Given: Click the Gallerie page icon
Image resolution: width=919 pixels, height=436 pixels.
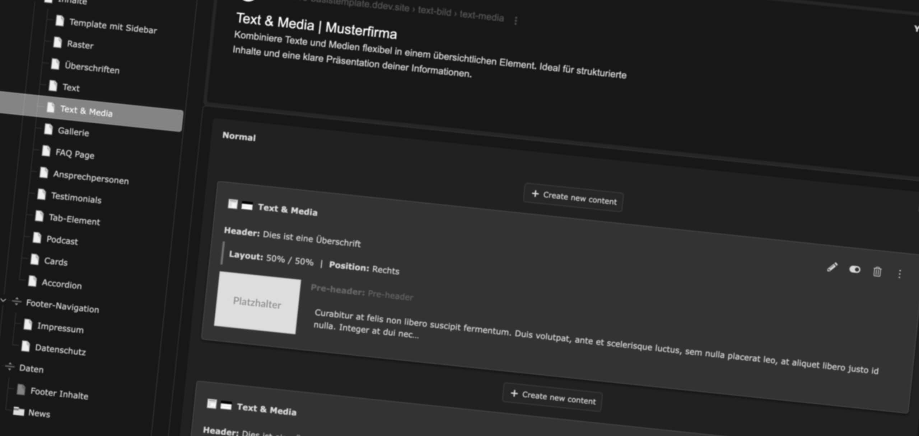Looking at the screenshot, I should point(48,129).
